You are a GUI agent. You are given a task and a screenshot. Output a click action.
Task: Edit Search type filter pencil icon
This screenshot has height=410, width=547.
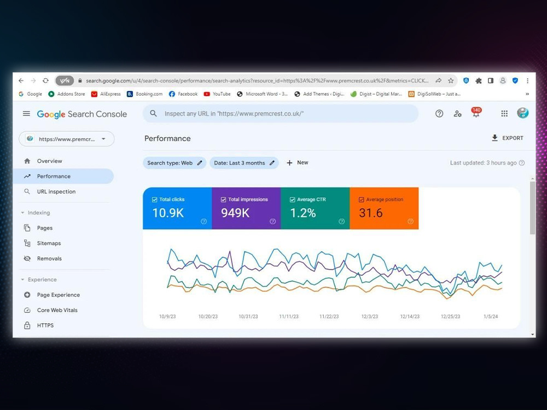pyautogui.click(x=200, y=163)
